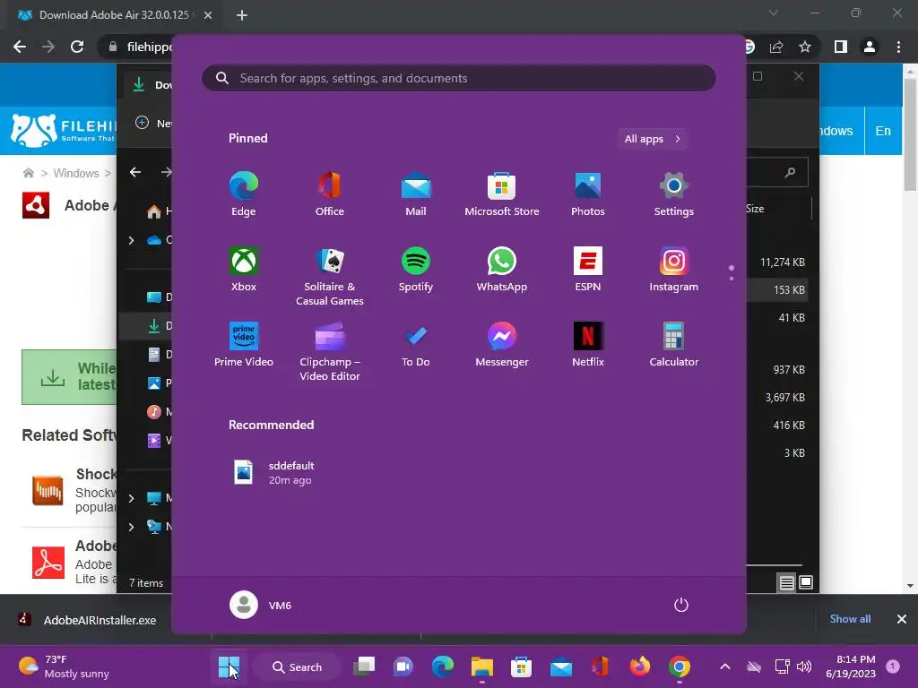This screenshot has width=918, height=688.
Task: Open Chrome's three-dot menu
Action: [898, 47]
